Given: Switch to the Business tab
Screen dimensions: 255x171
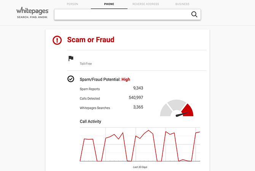Looking at the screenshot, I should [x=182, y=4].
